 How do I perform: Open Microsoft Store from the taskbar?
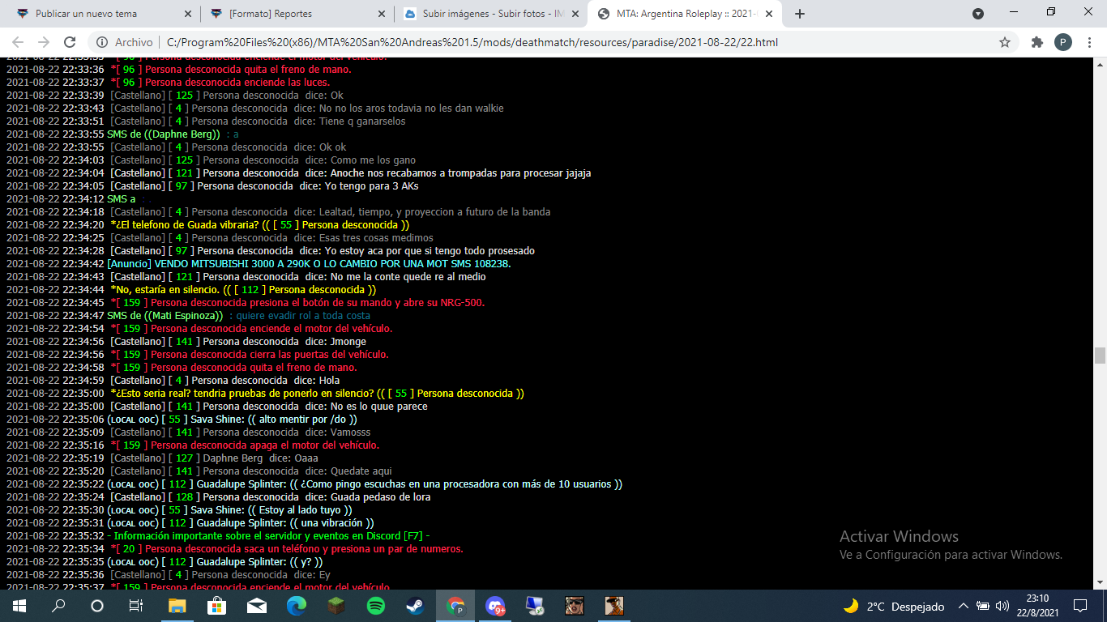pos(216,606)
